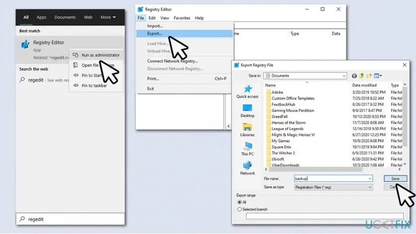Choose Import... from the File menu

click(x=184, y=26)
